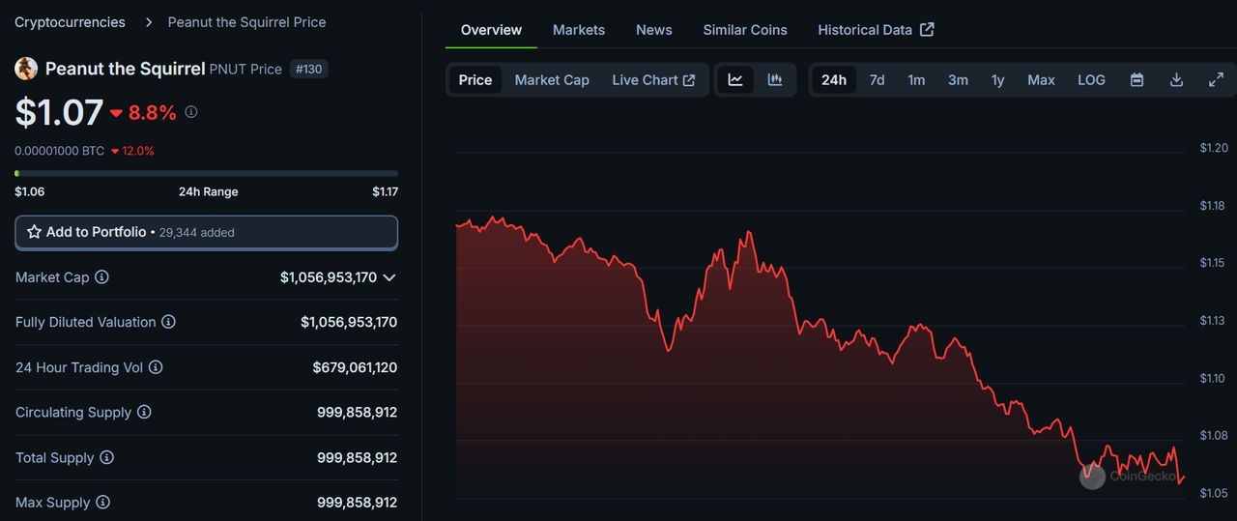Click the Fully Diluted Valuation info icon

click(x=168, y=322)
